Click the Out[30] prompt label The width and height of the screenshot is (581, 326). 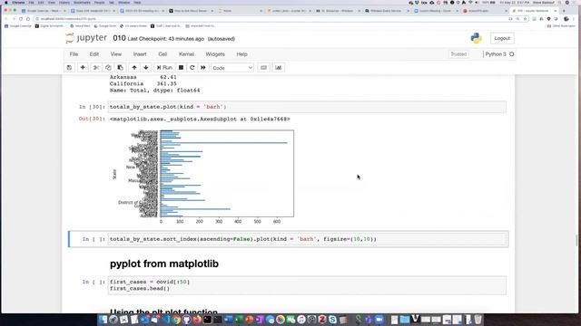pyautogui.click(x=92, y=119)
